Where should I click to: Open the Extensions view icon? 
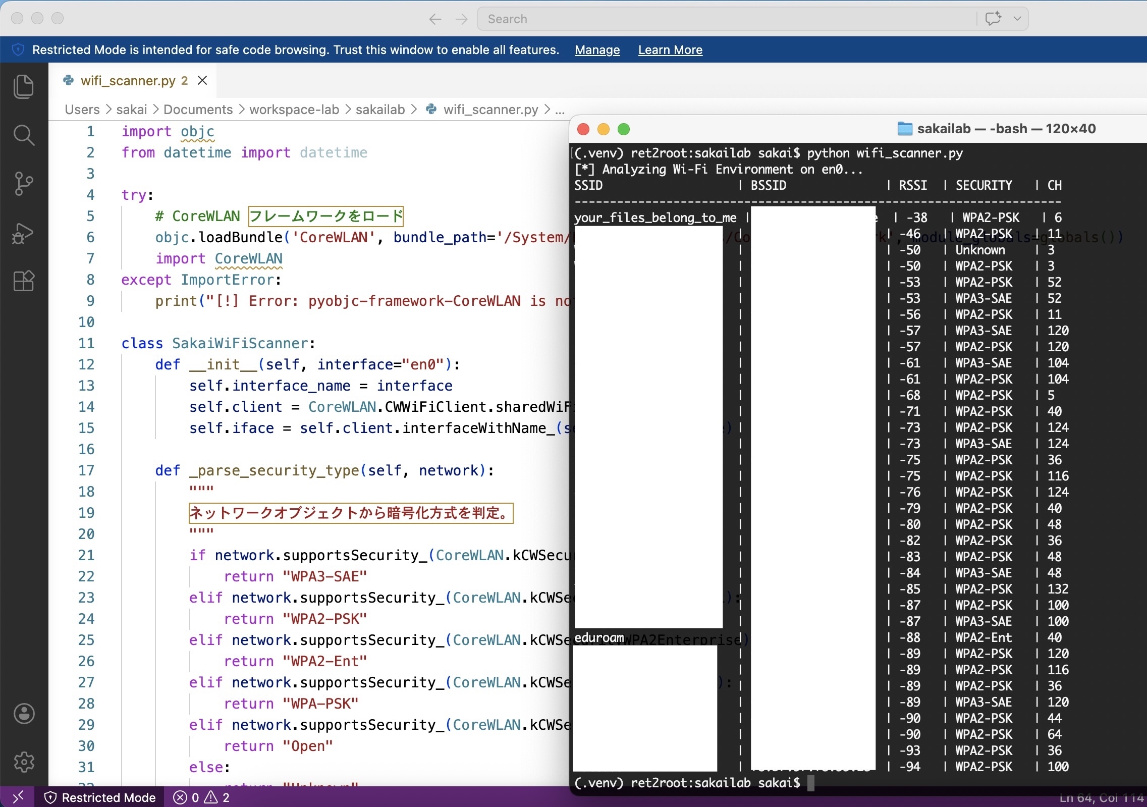(23, 281)
